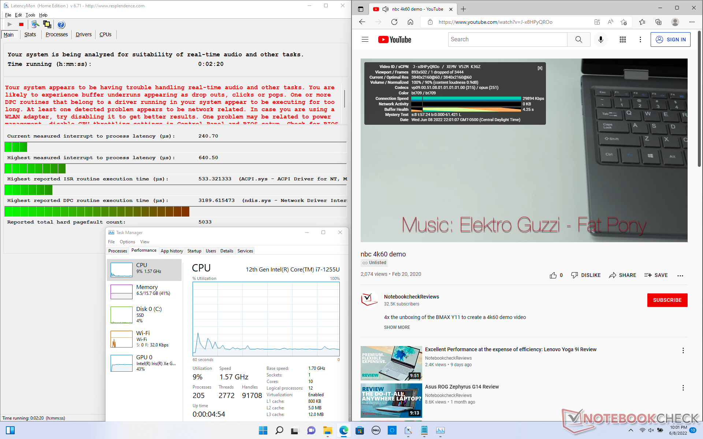Stop monitoring with the red stop button
The height and width of the screenshot is (439, 703).
(21, 25)
